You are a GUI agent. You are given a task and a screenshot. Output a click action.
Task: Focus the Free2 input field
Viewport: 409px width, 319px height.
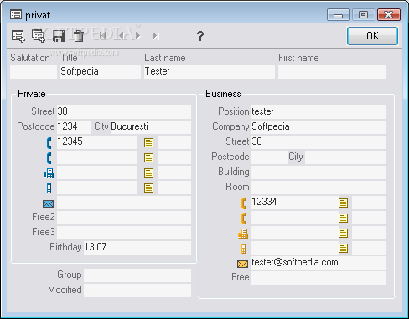pyautogui.click(x=124, y=218)
